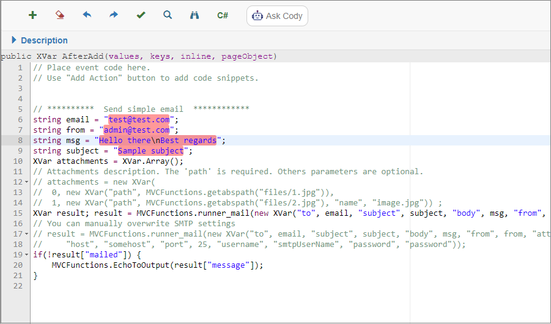This screenshot has height=324, width=551.
Task: Collapse the fold arrow at line 19
Action: (x=27, y=255)
